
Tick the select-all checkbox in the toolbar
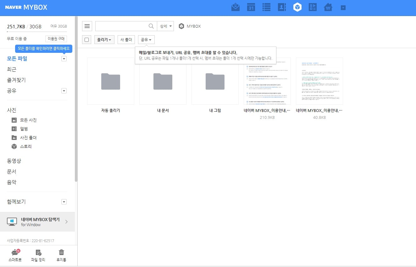87,40
